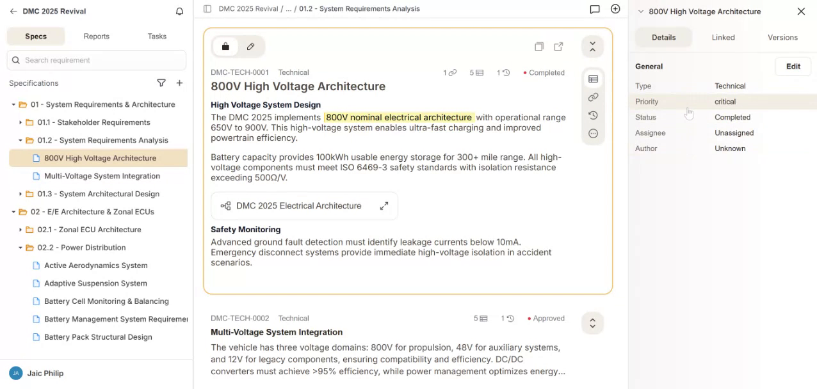Open the specifications filter icon

161,83
